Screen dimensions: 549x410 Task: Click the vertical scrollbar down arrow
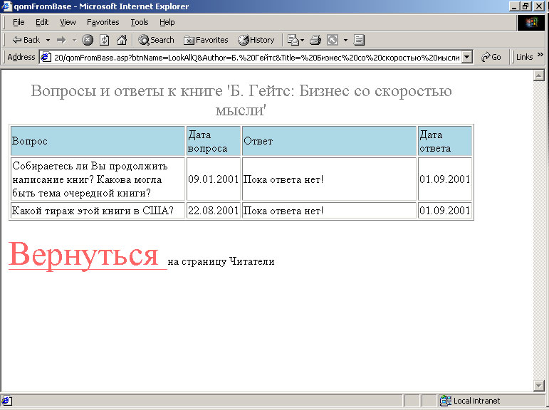539,385
